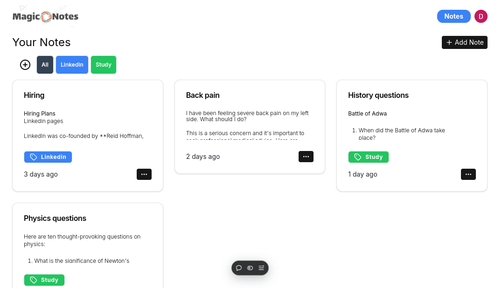
Task: Click the Study tag on Physics questions note
Action: 44,280
